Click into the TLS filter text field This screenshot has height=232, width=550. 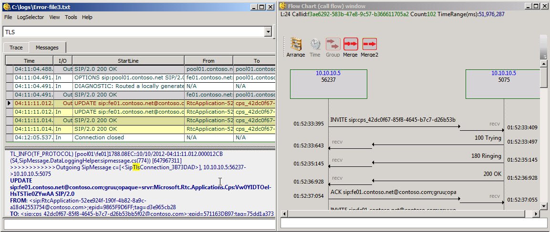click(x=134, y=32)
